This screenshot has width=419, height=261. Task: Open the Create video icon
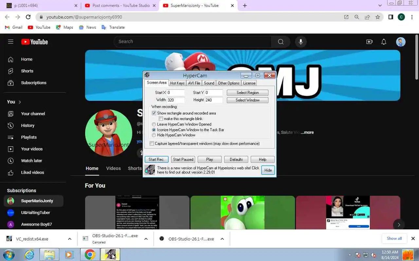point(370,41)
